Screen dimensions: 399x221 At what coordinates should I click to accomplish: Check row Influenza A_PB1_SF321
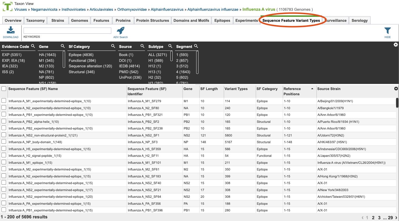(4, 114)
